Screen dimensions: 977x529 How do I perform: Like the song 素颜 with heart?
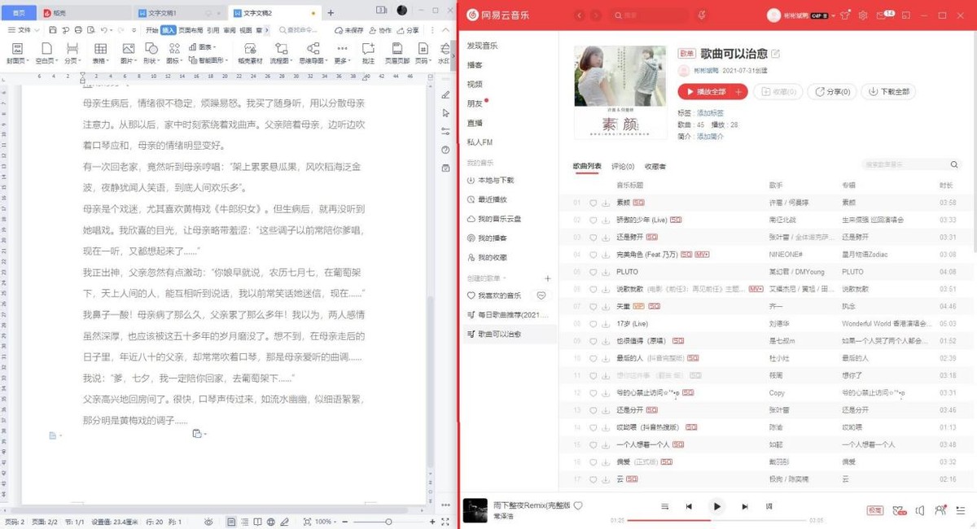[x=593, y=203]
